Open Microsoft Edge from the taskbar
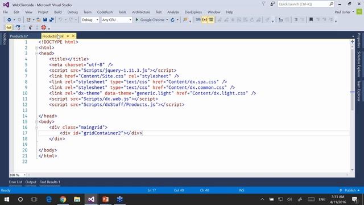 click(49, 199)
